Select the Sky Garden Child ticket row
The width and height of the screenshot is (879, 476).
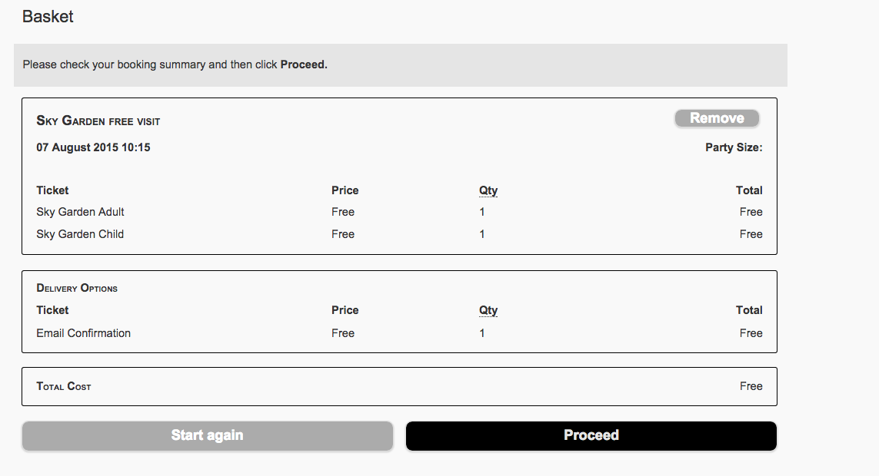399,234
